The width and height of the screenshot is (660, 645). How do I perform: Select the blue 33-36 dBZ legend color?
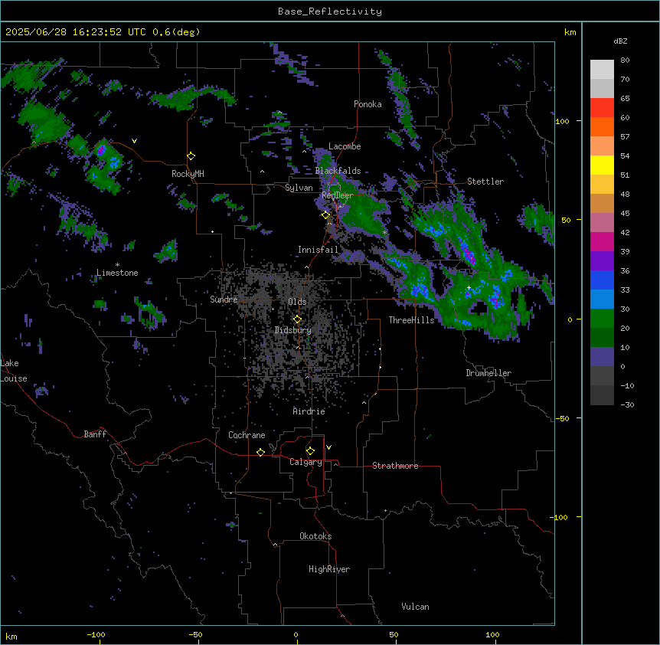(x=602, y=280)
